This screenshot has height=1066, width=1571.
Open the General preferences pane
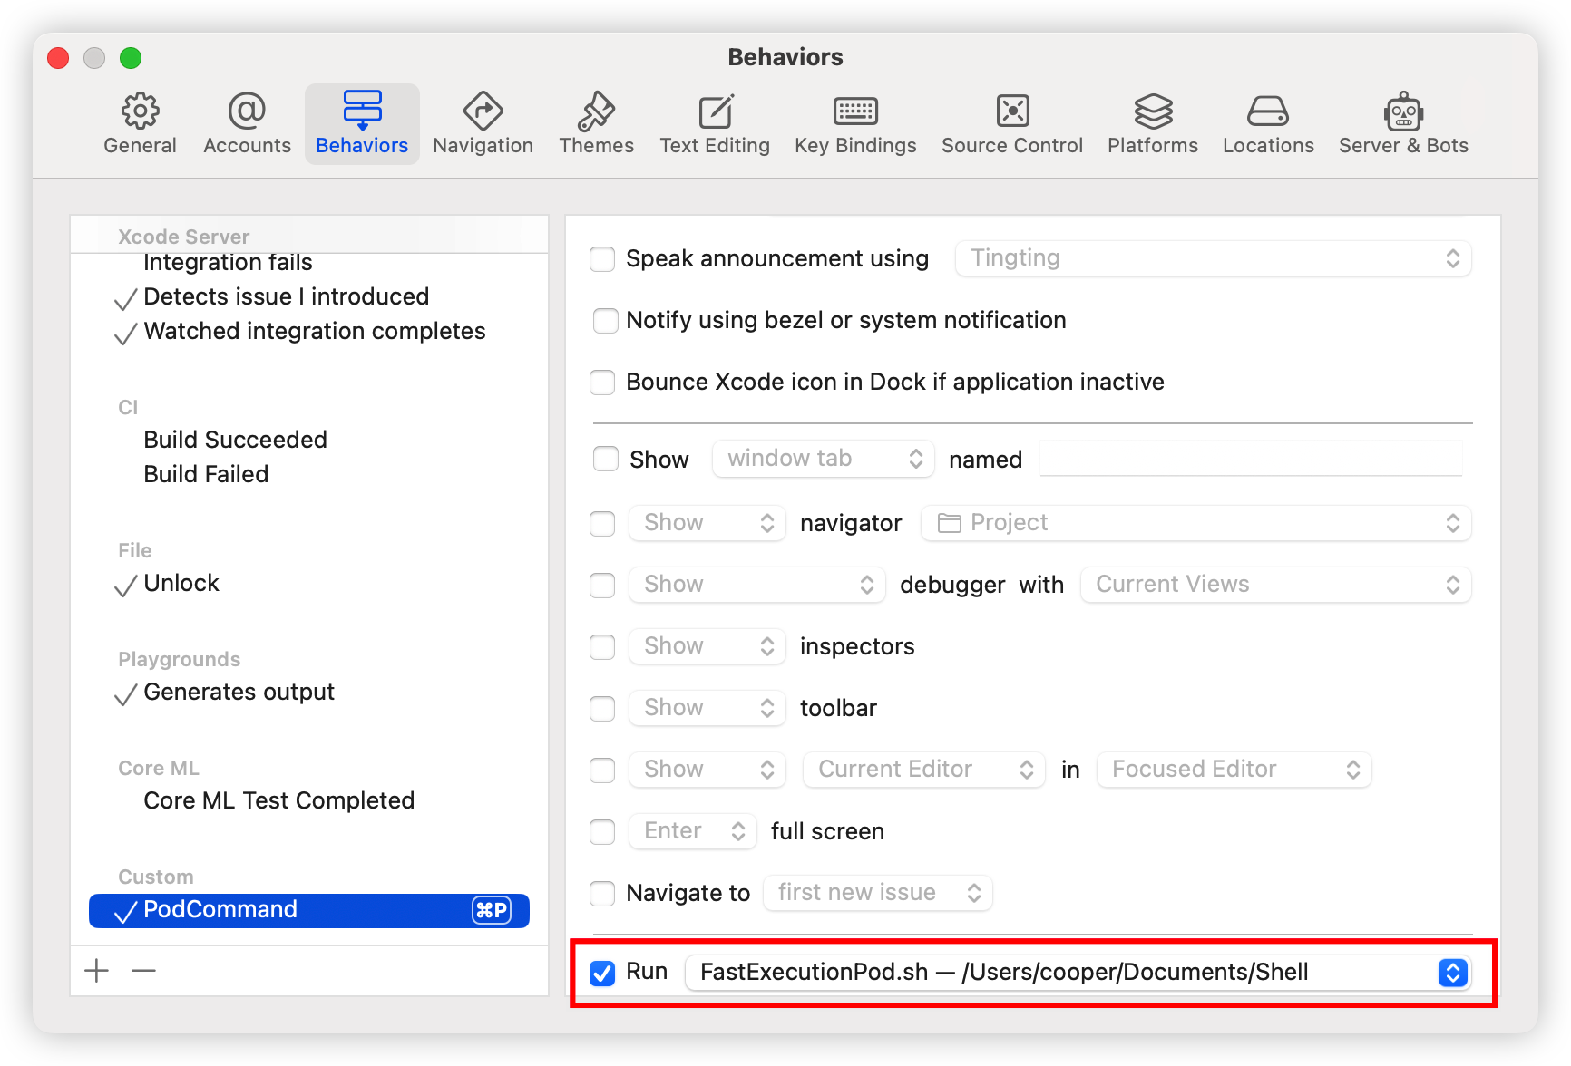tap(140, 122)
